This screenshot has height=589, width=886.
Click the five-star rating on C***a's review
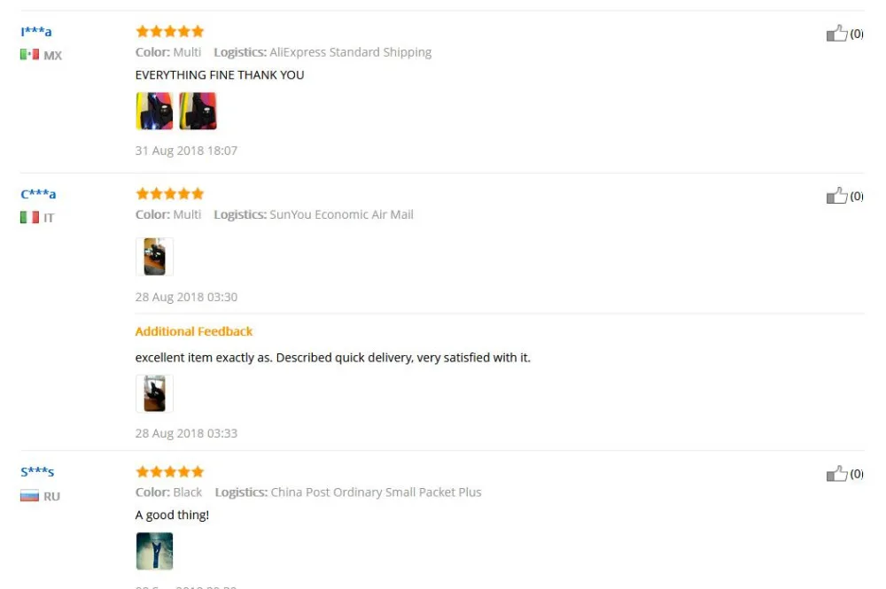169,194
